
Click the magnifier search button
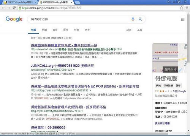[140, 19]
